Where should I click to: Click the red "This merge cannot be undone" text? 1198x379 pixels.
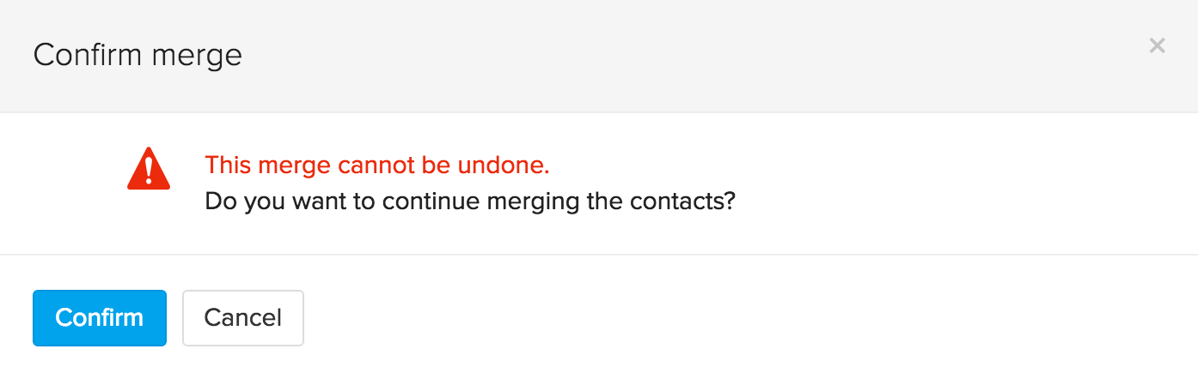(377, 164)
